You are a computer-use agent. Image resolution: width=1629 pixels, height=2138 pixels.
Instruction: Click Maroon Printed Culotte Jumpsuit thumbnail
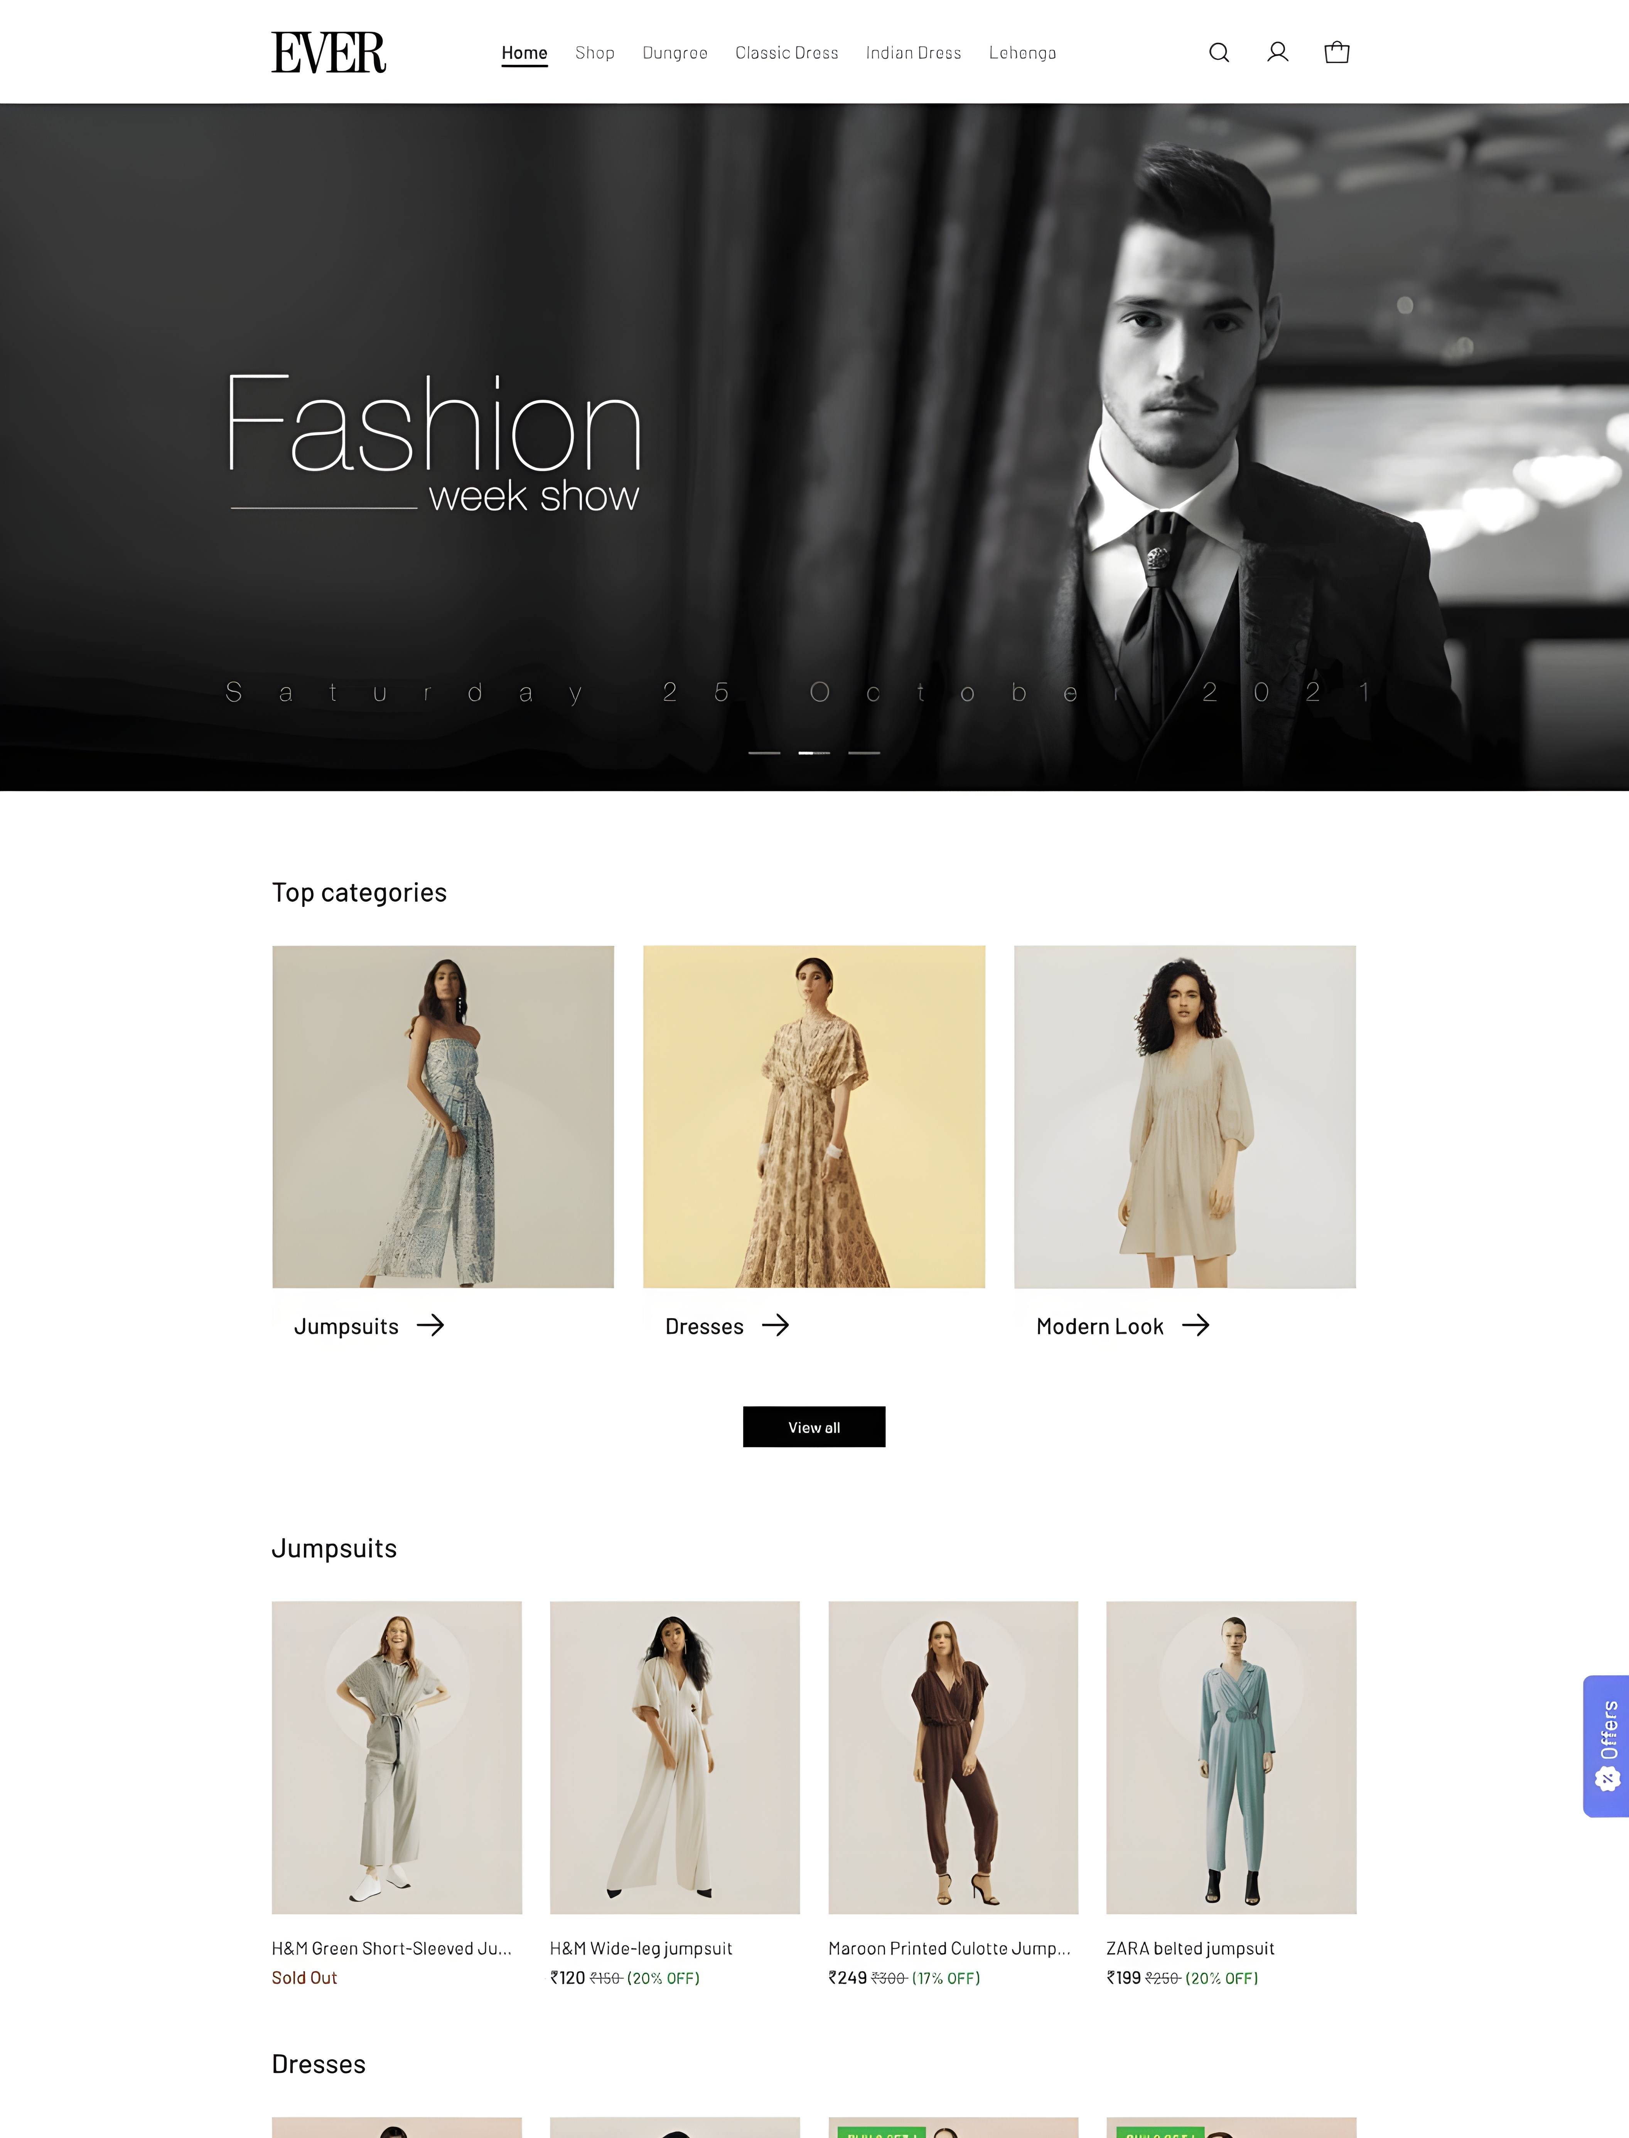click(x=953, y=1757)
